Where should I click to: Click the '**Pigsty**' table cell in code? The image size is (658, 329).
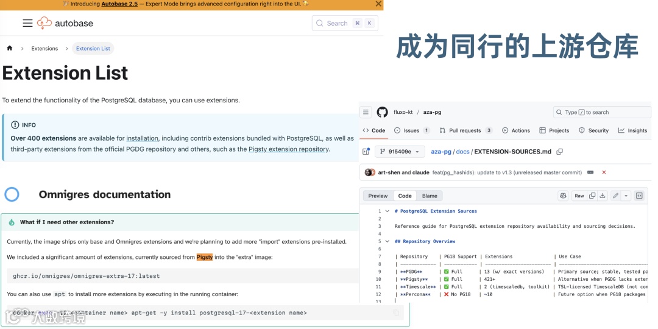point(414,279)
